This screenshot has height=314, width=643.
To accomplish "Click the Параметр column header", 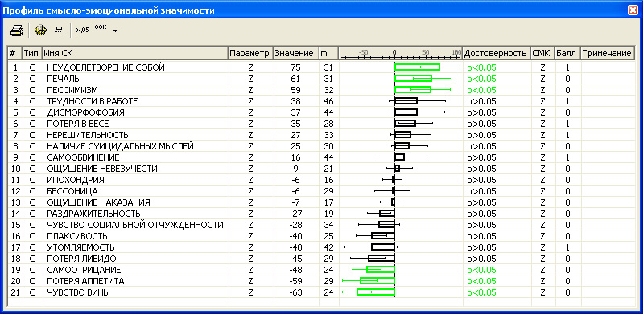I will [250, 53].
